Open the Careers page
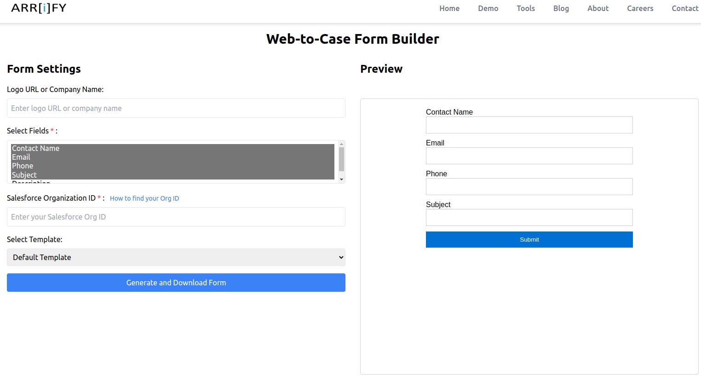Image resolution: width=701 pixels, height=382 pixels. click(640, 8)
